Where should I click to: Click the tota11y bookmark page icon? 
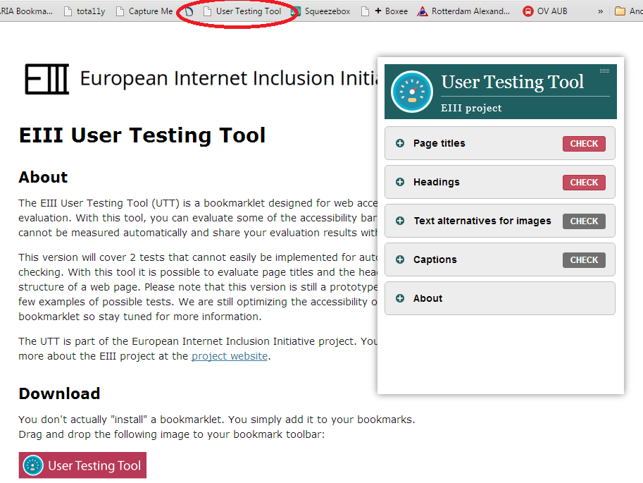(x=68, y=11)
